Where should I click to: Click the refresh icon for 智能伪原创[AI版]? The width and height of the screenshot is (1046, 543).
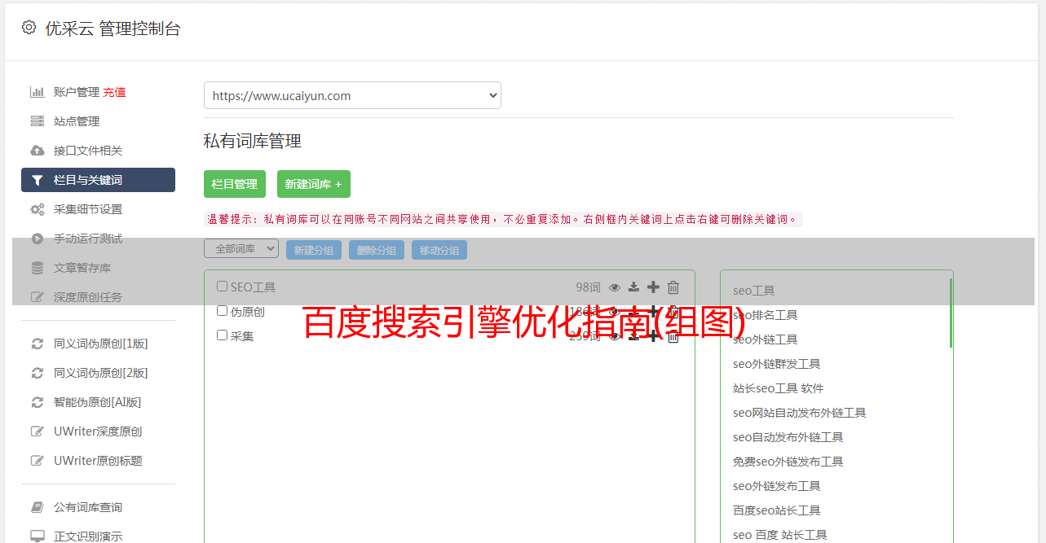click(38, 402)
